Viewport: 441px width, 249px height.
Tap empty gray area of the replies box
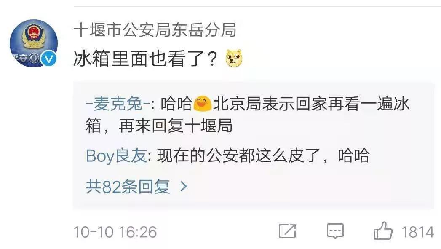(310, 187)
